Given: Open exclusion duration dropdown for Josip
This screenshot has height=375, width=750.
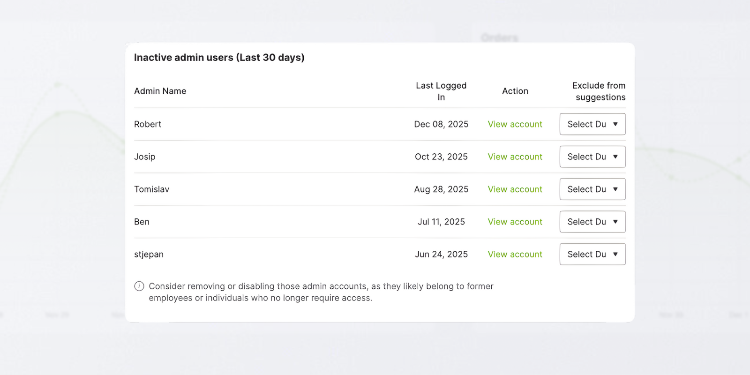Looking at the screenshot, I should point(592,157).
